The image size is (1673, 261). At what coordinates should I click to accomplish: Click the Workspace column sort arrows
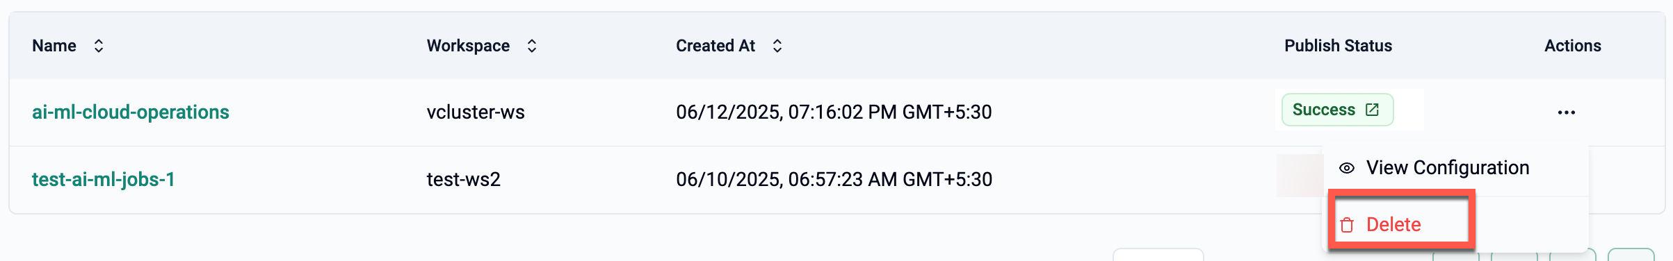532,46
